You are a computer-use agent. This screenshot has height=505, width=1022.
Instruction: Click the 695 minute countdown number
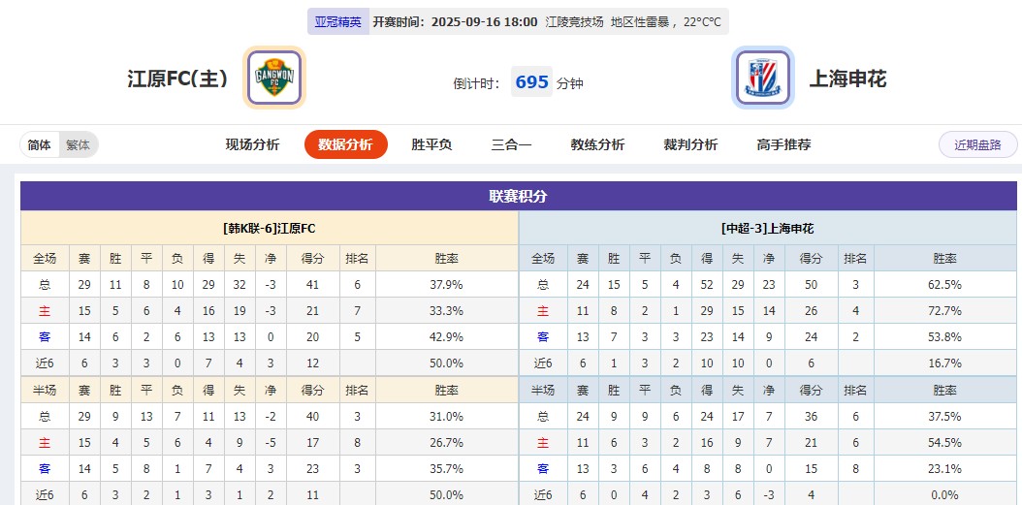pyautogui.click(x=532, y=82)
